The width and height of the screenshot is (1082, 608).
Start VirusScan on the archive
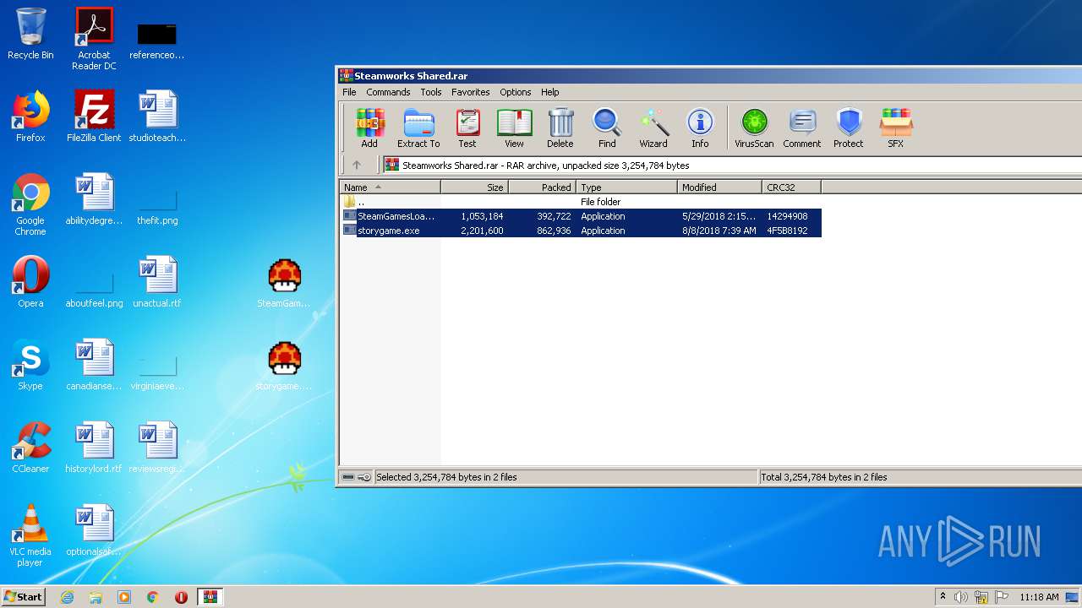coord(754,128)
